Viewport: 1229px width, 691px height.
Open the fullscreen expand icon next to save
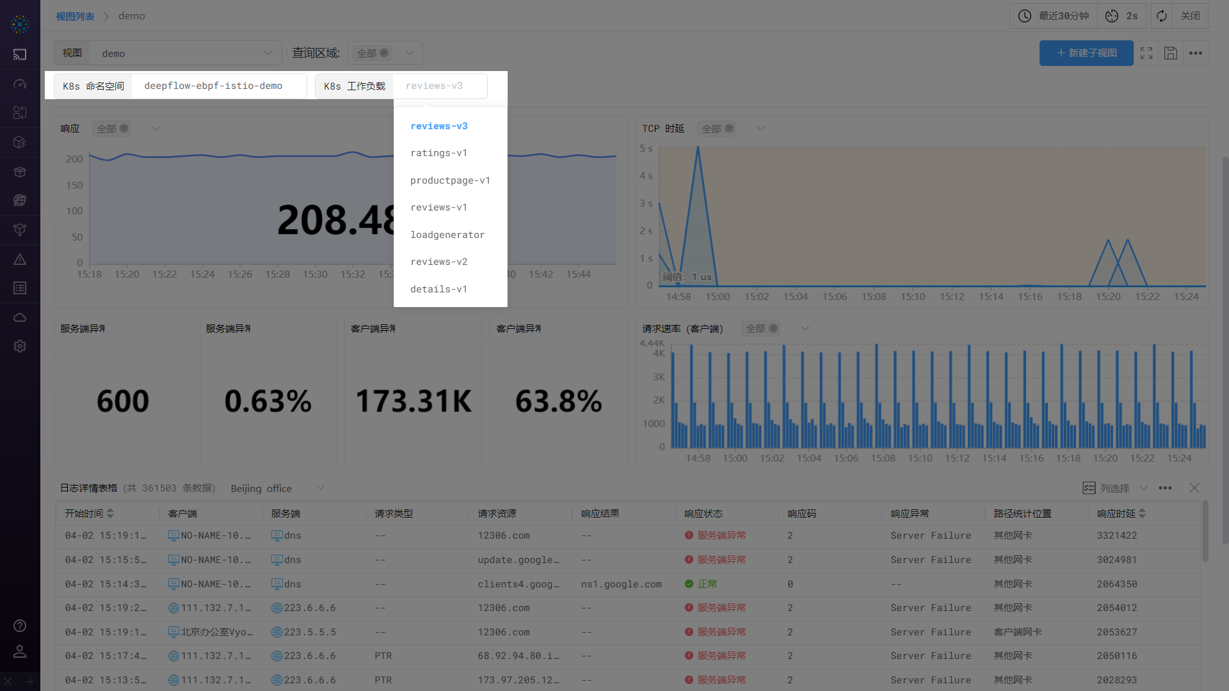1146,53
